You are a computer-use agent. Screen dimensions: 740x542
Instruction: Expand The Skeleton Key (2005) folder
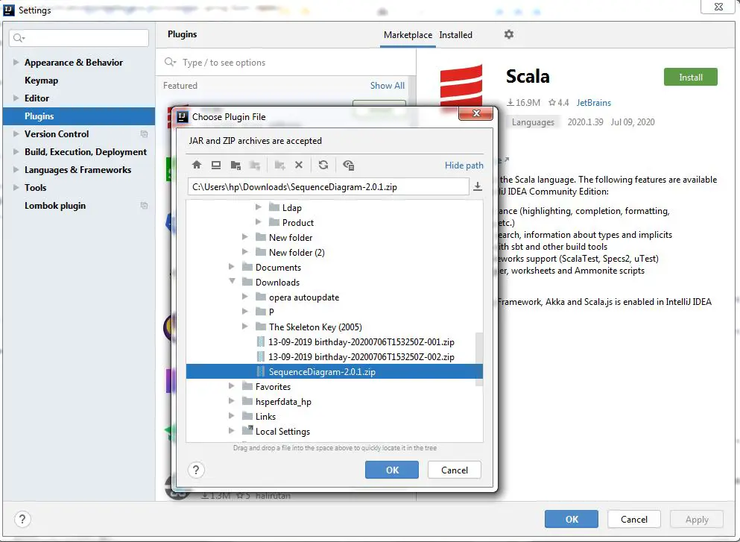pos(244,327)
